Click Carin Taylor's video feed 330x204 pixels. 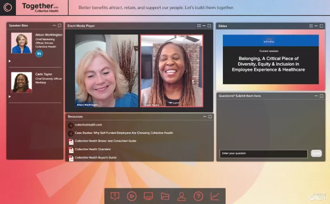coord(172,71)
